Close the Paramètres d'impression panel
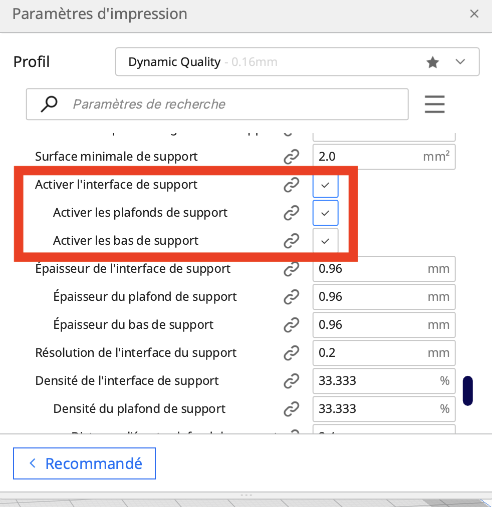 coord(474,14)
